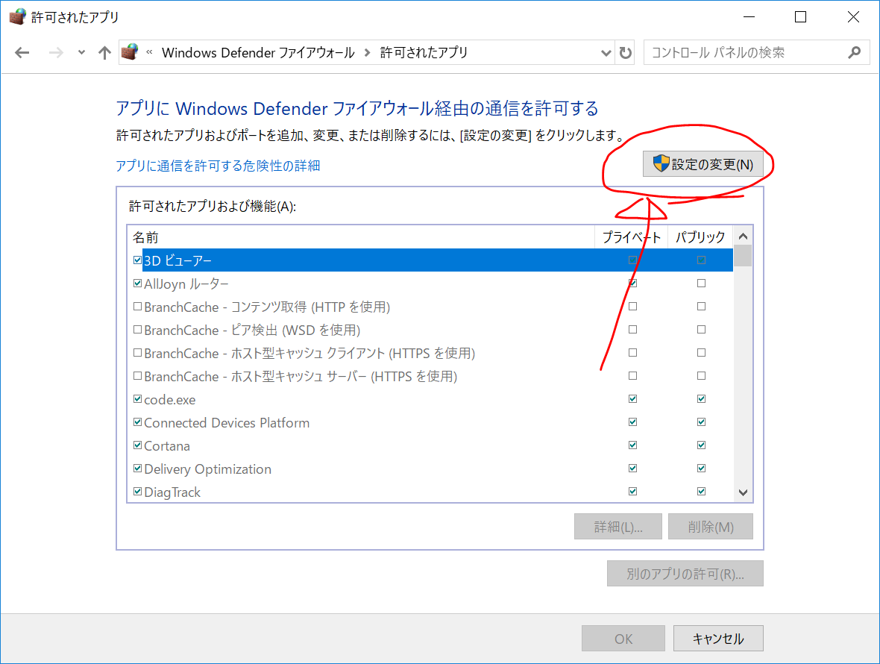The width and height of the screenshot is (880, 664).
Task: Expand the breadcrumb overflow chevron
Action: [x=149, y=52]
